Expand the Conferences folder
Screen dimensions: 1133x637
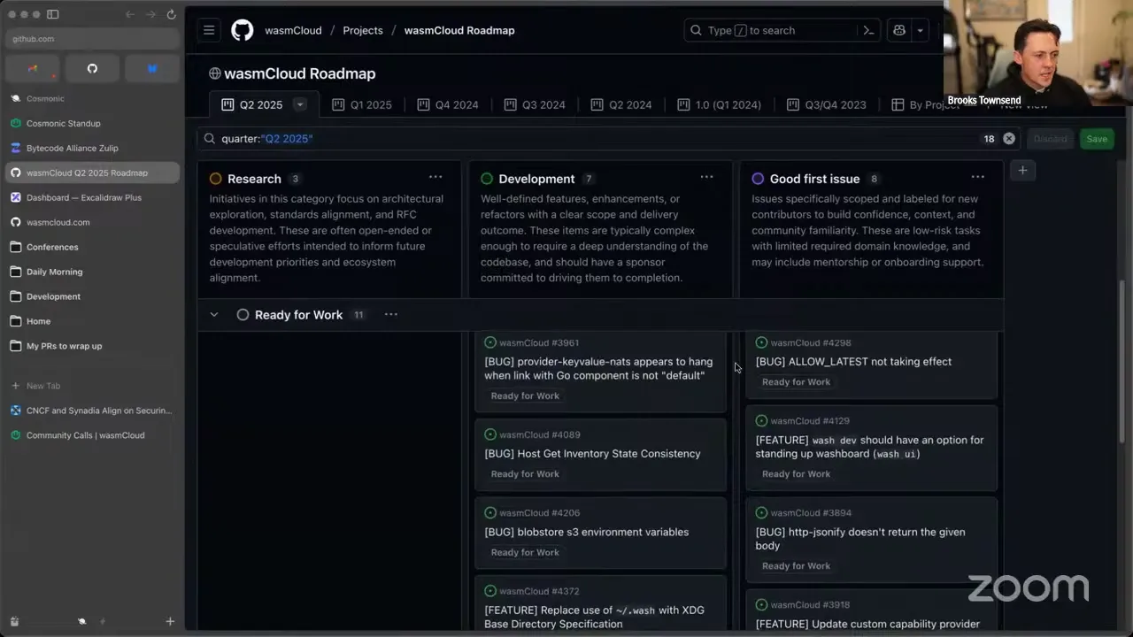(x=92, y=247)
